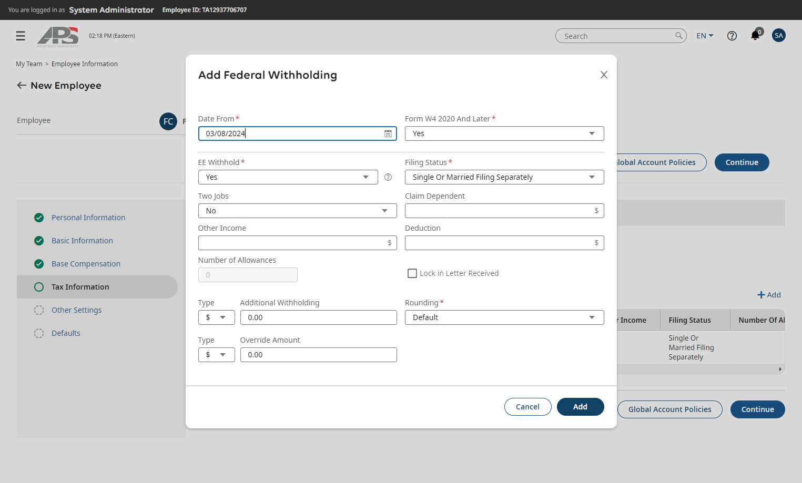Click the Cancel button
Viewport: 802px width, 483px height.
point(527,407)
